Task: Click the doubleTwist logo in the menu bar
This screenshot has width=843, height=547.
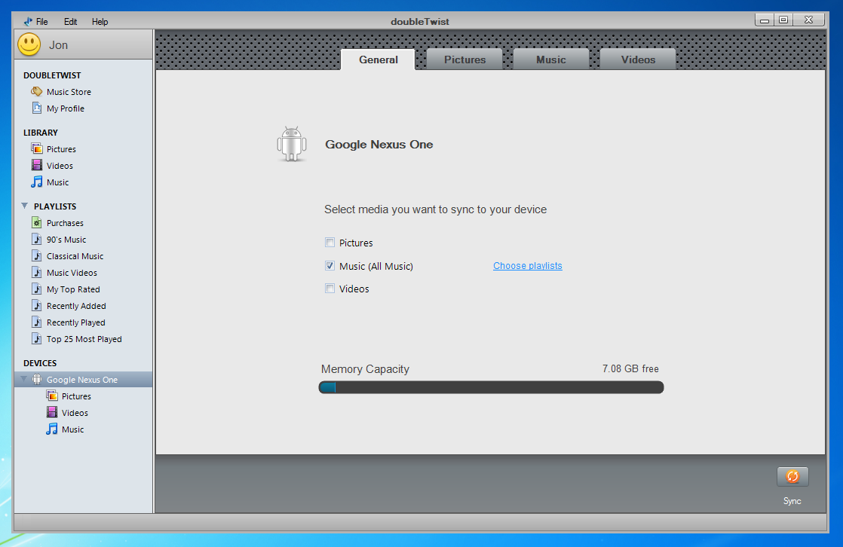Action: point(28,22)
